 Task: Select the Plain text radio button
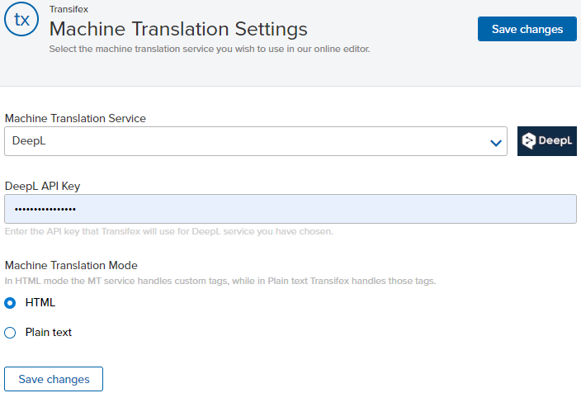[10, 333]
